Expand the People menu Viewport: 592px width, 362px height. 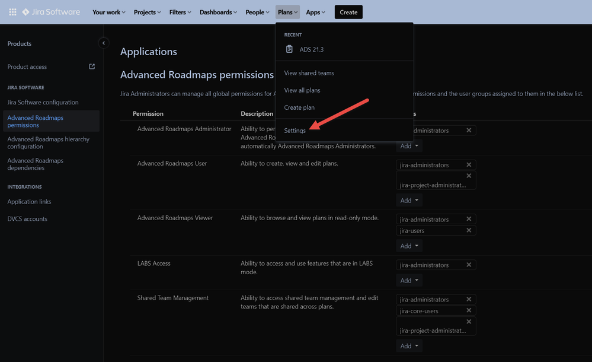[x=257, y=12]
